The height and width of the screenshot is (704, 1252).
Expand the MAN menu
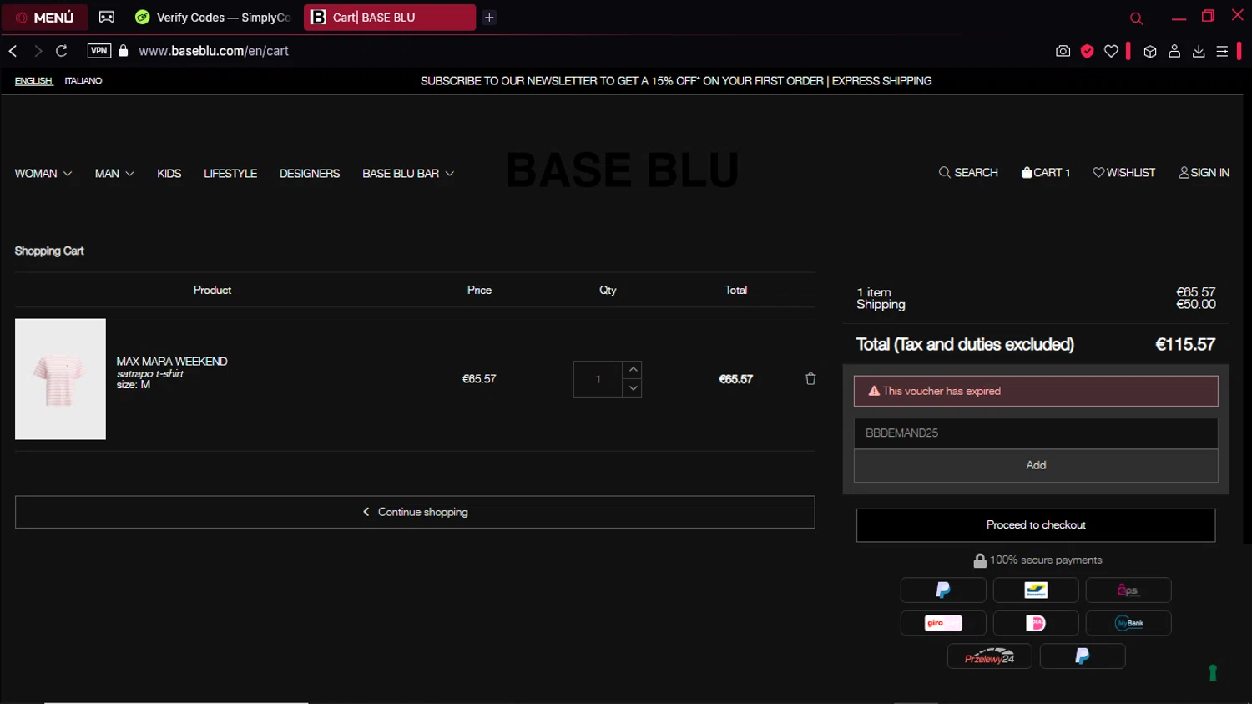[114, 174]
